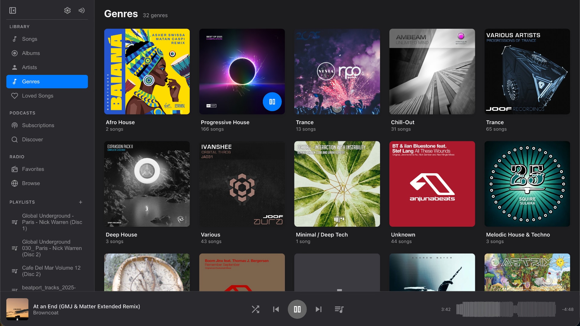Click the Artists person icon
This screenshot has width=580, height=326.
[14, 67]
